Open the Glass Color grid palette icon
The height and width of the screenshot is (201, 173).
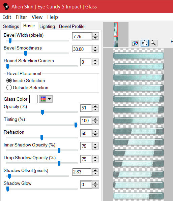(x=43, y=99)
